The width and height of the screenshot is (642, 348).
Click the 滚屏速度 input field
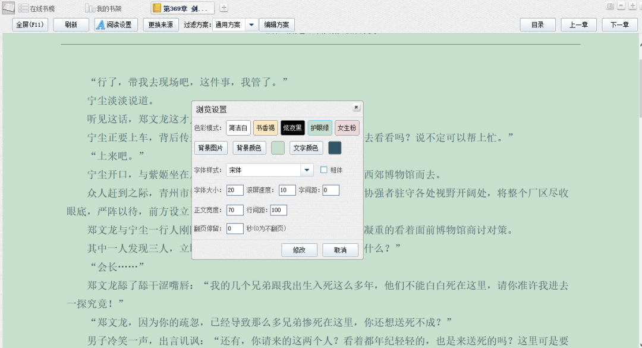tap(287, 190)
